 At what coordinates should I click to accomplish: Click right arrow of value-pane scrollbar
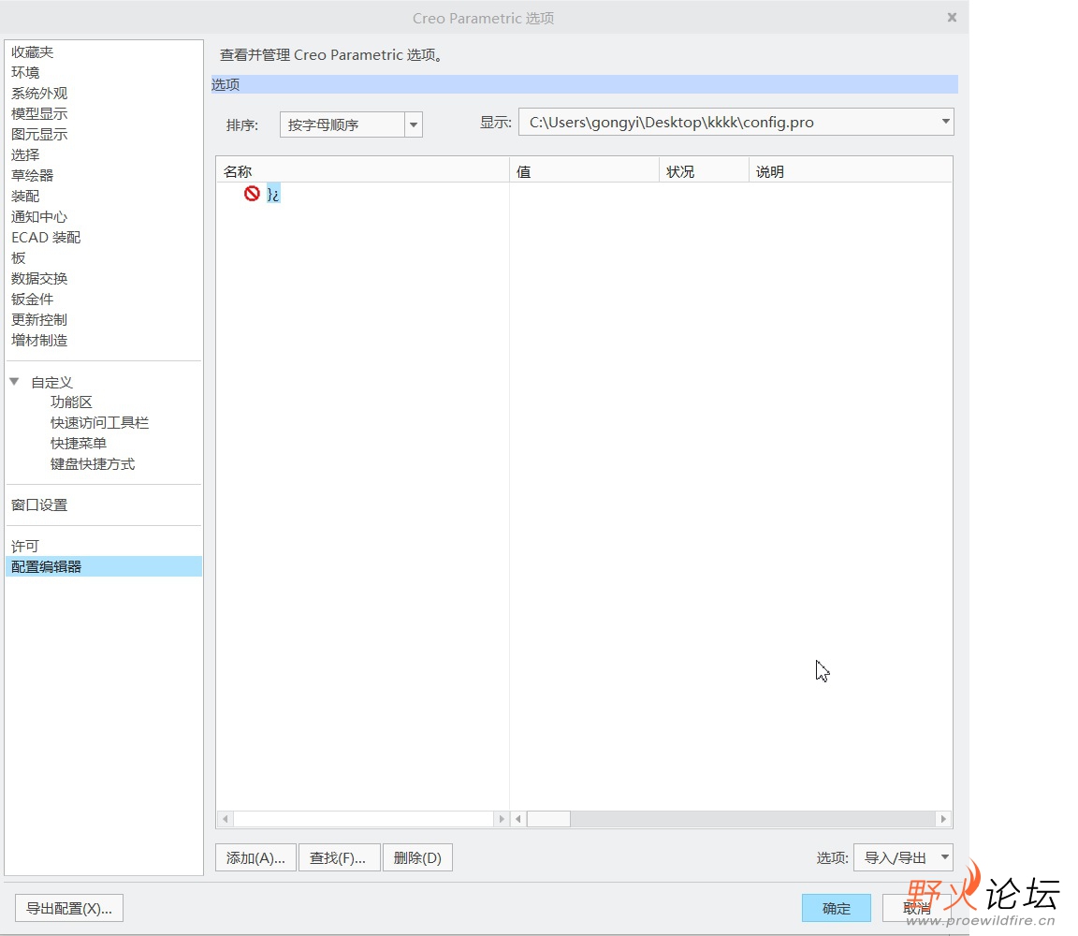pos(943,818)
